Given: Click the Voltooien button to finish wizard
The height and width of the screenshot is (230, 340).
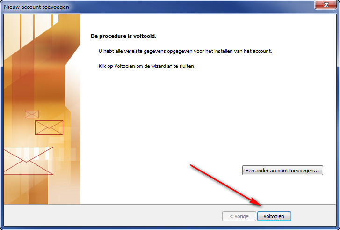Looking at the screenshot, I should [x=274, y=216].
